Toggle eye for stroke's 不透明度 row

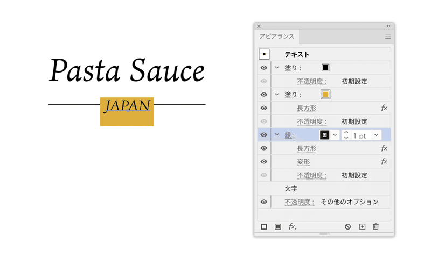click(x=264, y=175)
